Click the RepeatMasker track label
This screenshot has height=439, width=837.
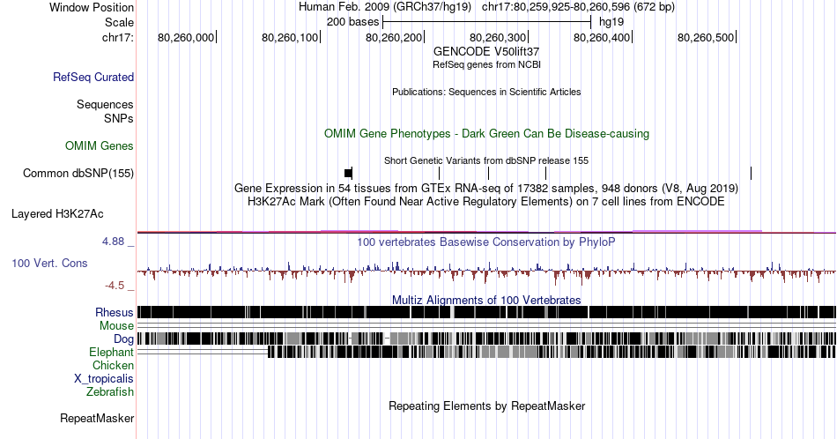97,418
